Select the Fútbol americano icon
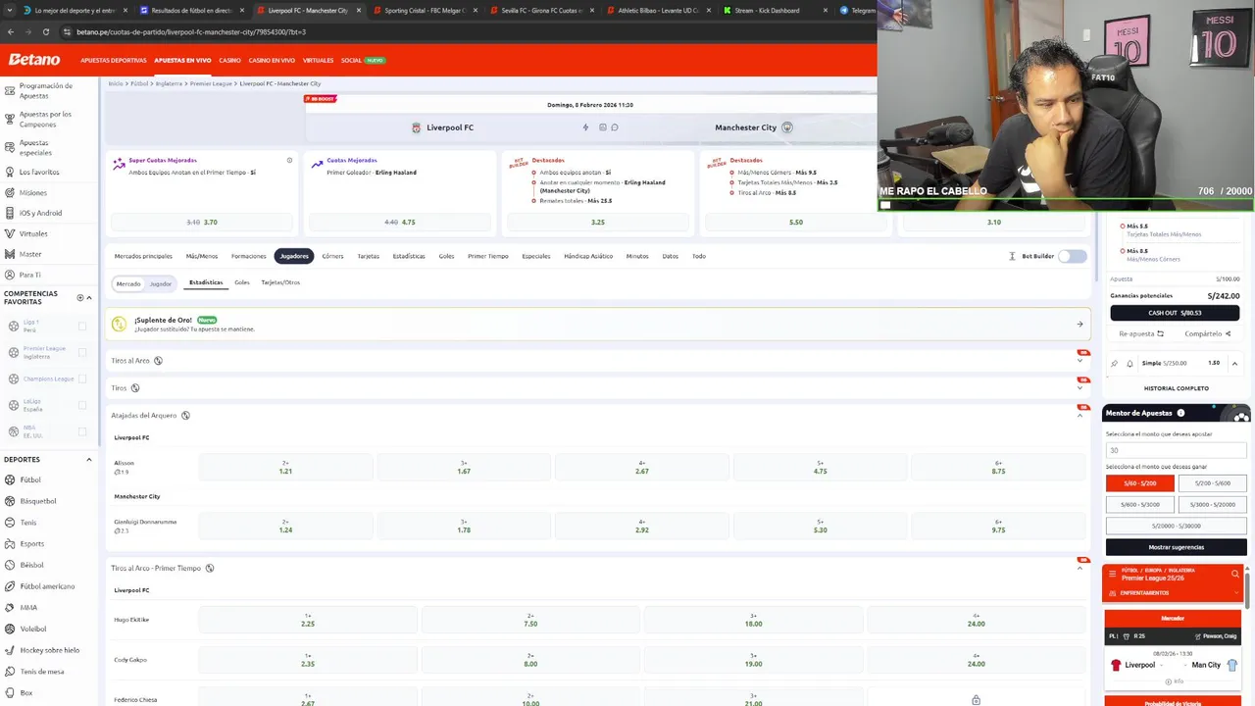Screen dimensions: 1255x706 (x=9, y=586)
